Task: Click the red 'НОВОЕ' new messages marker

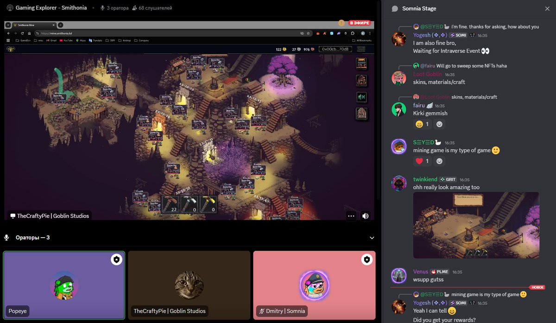Action: (537, 287)
